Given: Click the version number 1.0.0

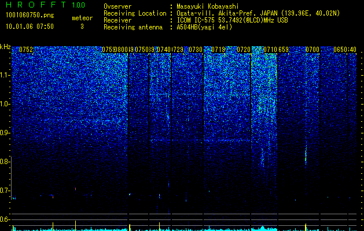Looking at the screenshot, I should pos(79,5).
